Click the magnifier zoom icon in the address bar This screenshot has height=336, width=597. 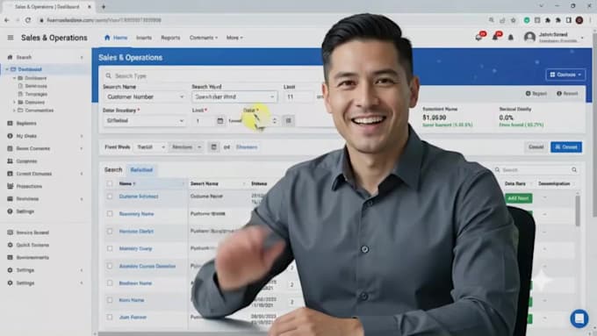tap(492, 20)
